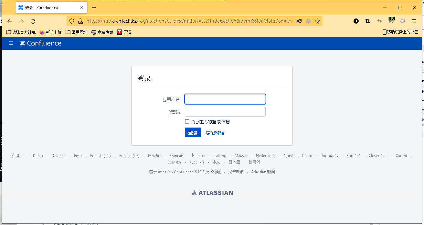
Task: Click the curved undo arrow toolbar icon
Action: pyautogui.click(x=379, y=21)
